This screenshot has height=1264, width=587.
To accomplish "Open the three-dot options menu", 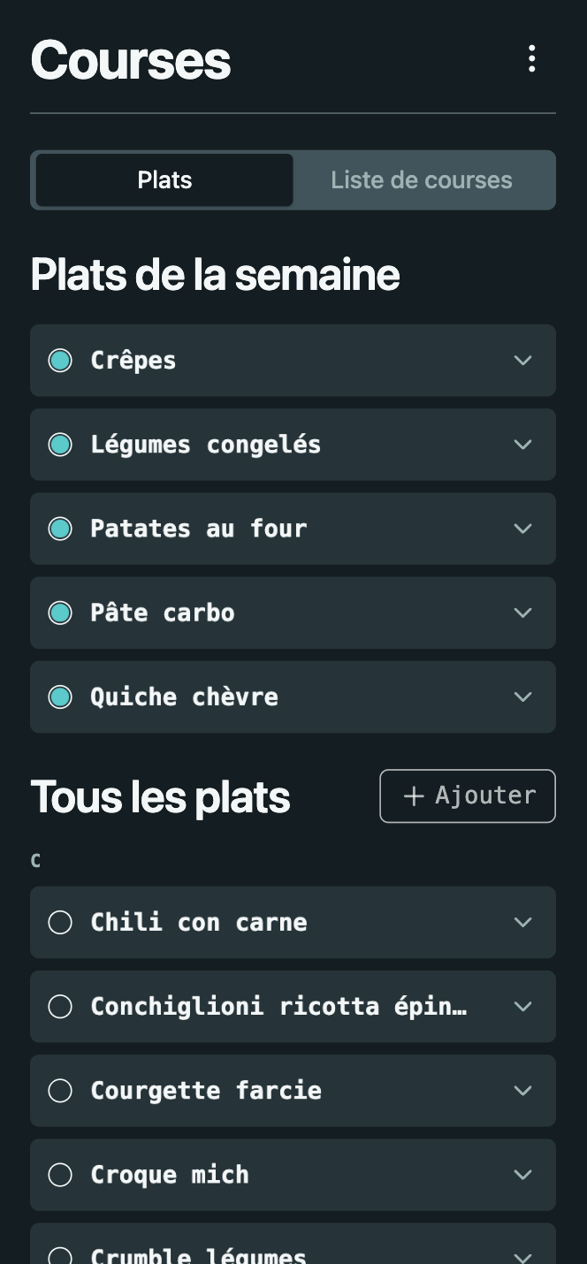I will click(x=531, y=59).
